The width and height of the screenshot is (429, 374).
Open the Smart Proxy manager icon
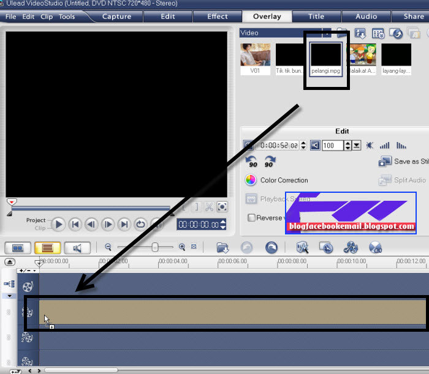(303, 247)
